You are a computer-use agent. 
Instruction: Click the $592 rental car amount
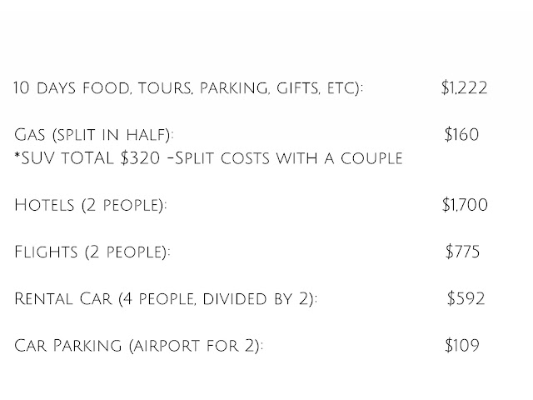[464, 297]
